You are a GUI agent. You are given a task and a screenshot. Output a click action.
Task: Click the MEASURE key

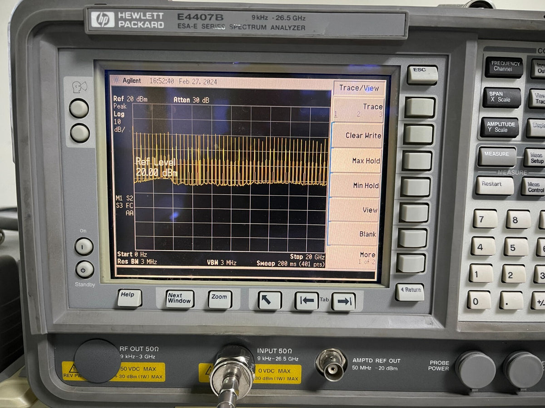pos(497,156)
